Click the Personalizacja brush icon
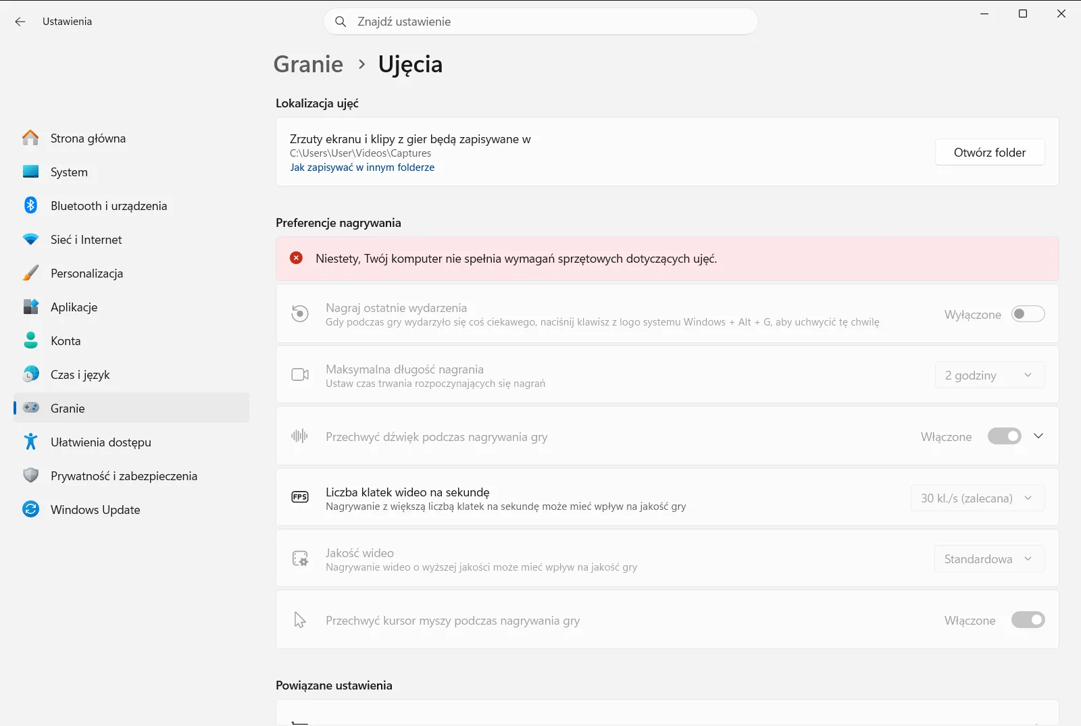The width and height of the screenshot is (1081, 726). (x=30, y=273)
